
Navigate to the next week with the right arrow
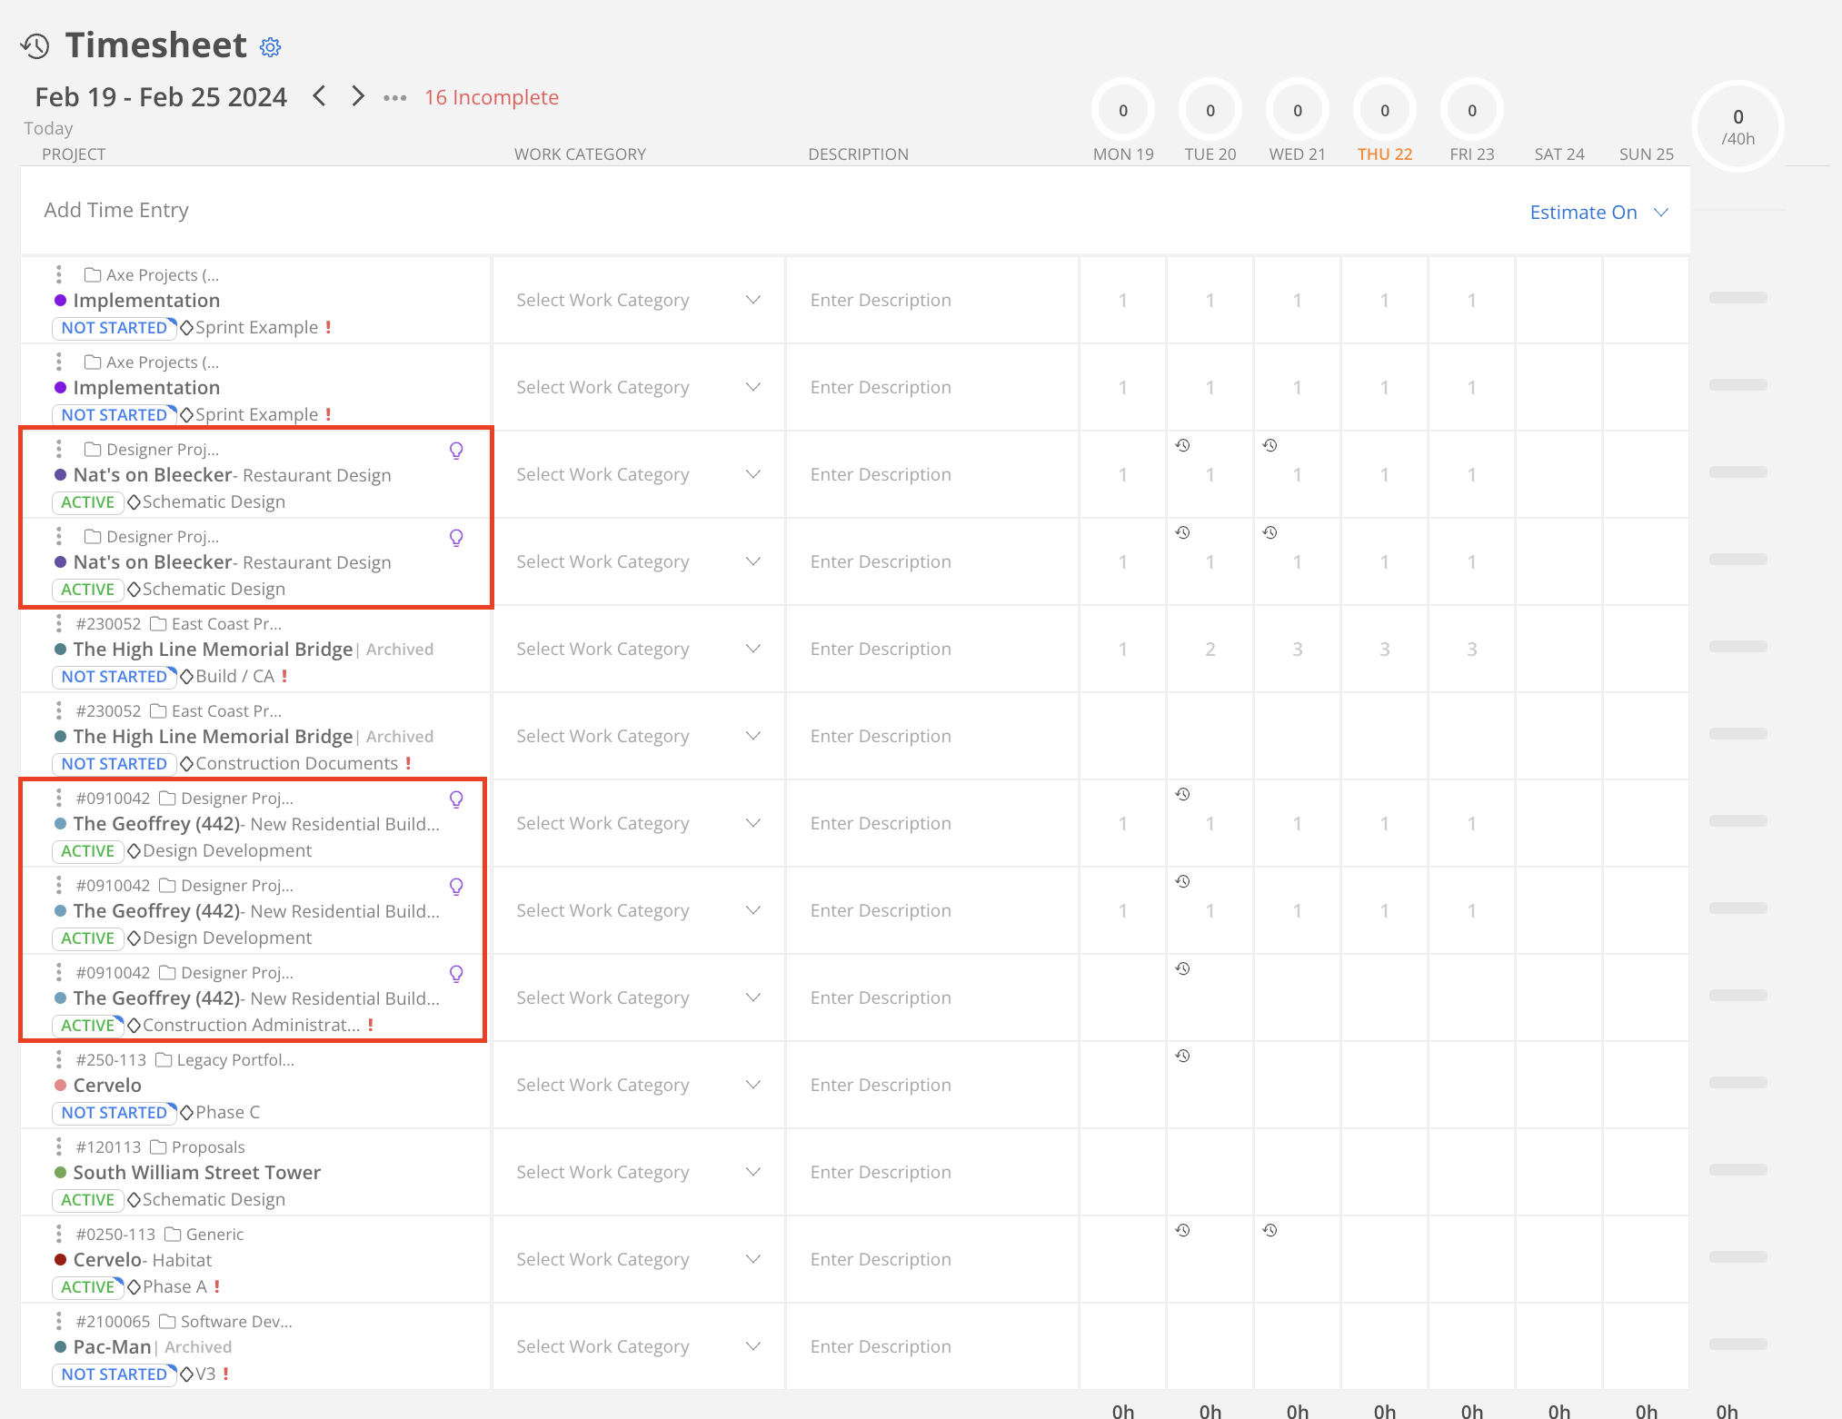click(x=357, y=95)
